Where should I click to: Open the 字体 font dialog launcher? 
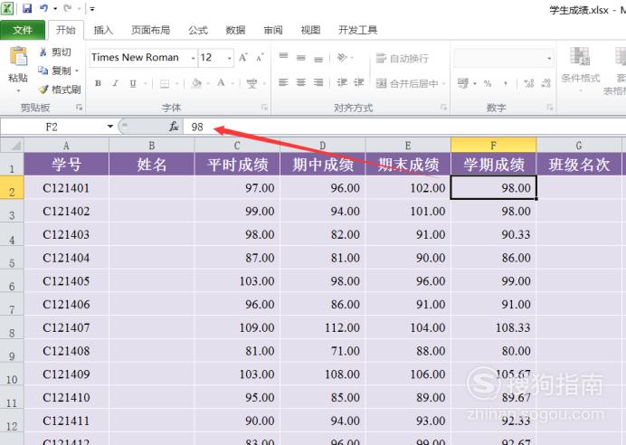264,107
